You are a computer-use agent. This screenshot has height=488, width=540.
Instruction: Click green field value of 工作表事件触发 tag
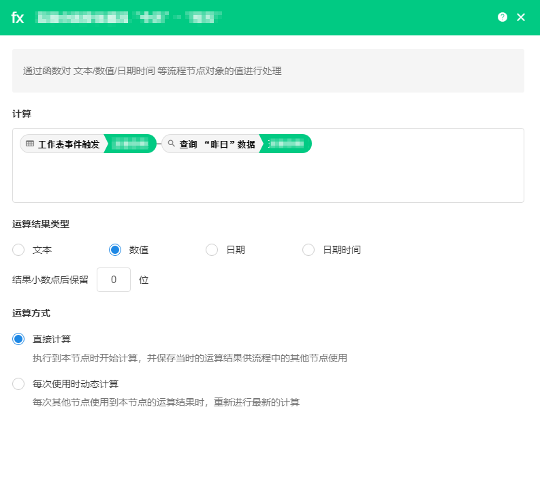pyautogui.click(x=130, y=144)
